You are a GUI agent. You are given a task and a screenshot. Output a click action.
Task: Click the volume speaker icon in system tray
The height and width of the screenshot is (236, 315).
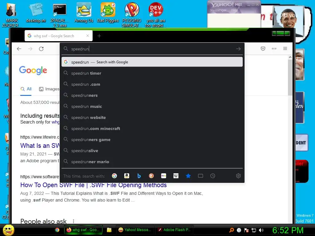261,230
